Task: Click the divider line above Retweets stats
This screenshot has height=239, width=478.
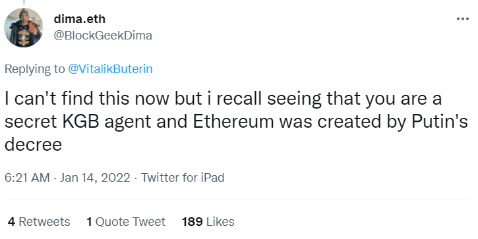Action: click(x=237, y=199)
